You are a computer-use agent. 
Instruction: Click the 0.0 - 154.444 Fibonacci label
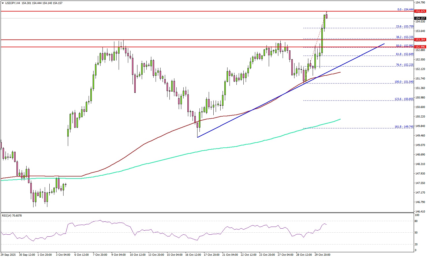405,10
